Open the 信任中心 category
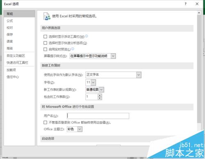 tap(19, 77)
